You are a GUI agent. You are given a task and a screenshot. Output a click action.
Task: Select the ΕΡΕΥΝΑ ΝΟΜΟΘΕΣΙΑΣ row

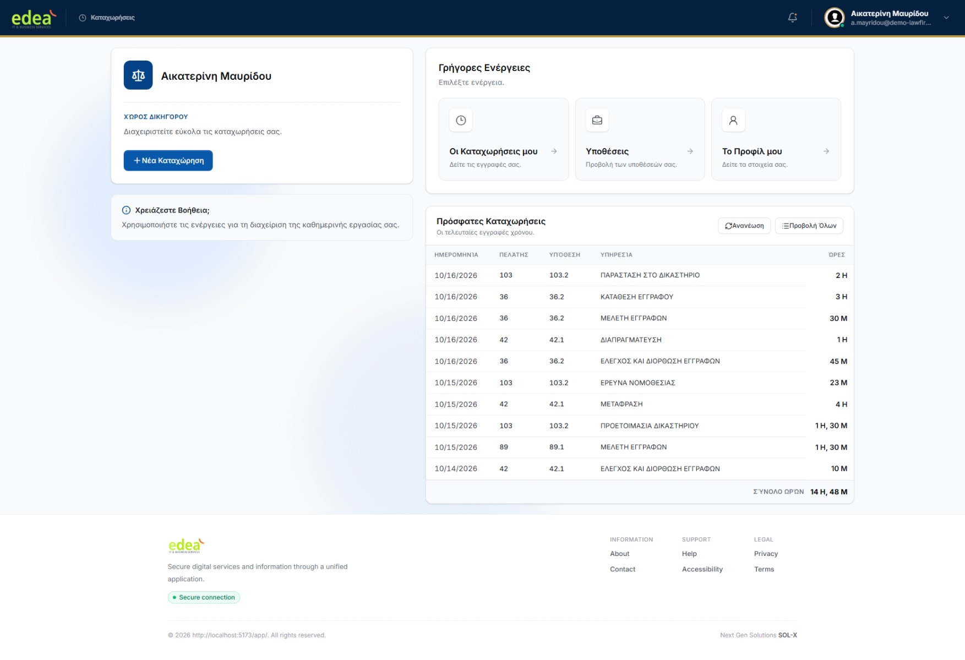pyautogui.click(x=639, y=383)
